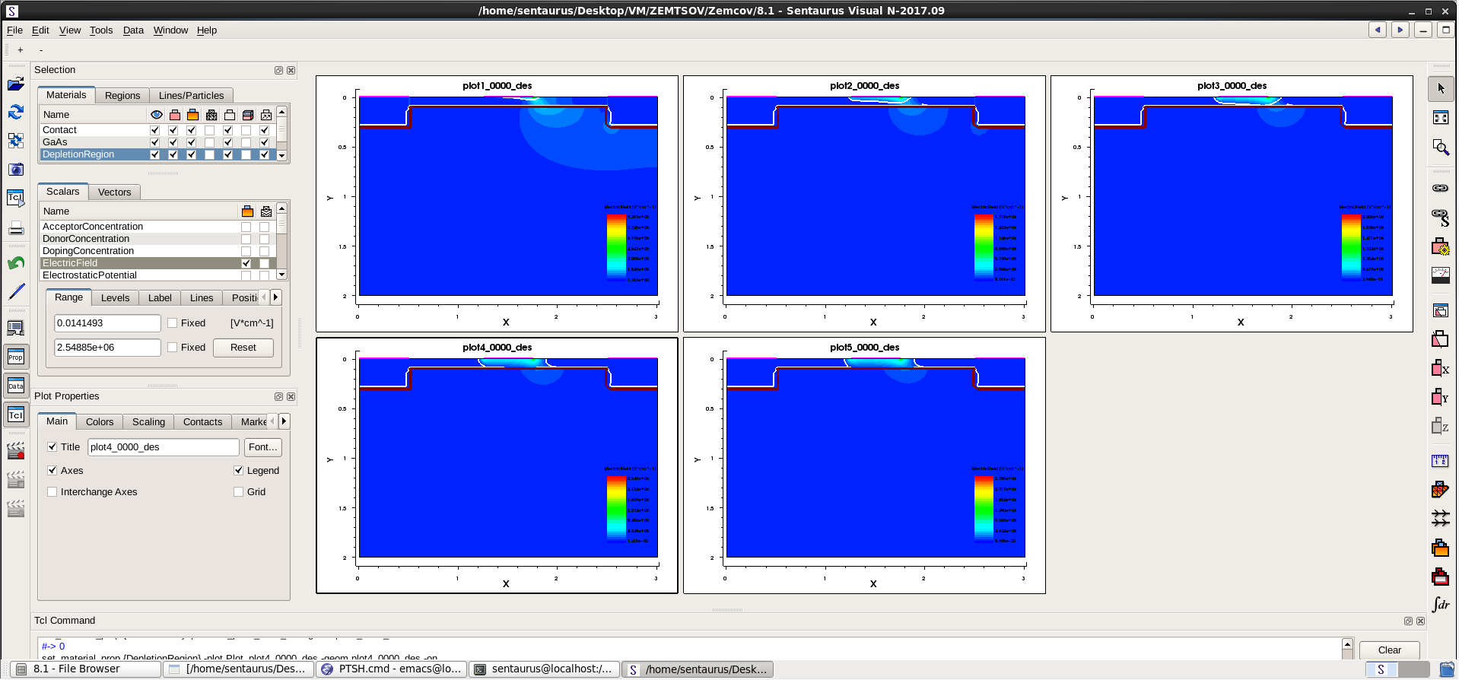Toggle the Data panel icon
Viewport: 1459px width, 680px height.
15,386
